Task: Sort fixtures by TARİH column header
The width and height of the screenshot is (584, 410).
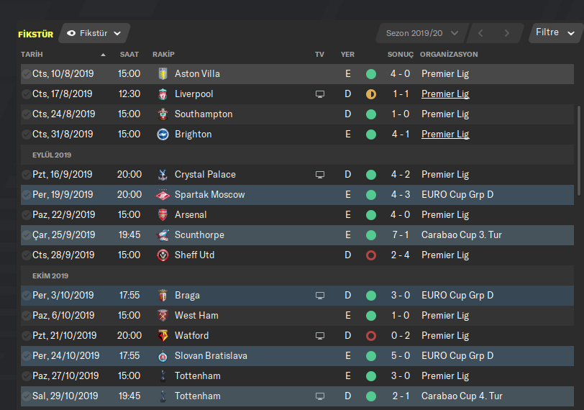Action: [x=32, y=55]
